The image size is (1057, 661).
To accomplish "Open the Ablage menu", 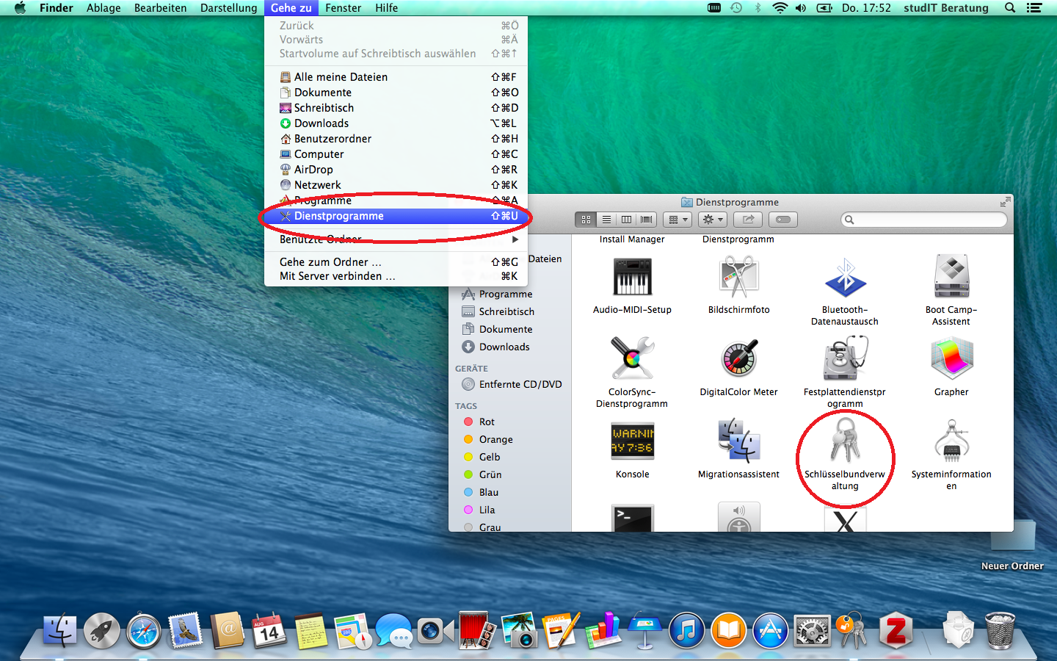I will point(103,8).
